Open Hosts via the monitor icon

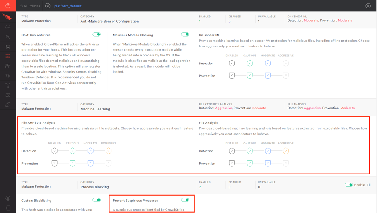click(x=8, y=47)
